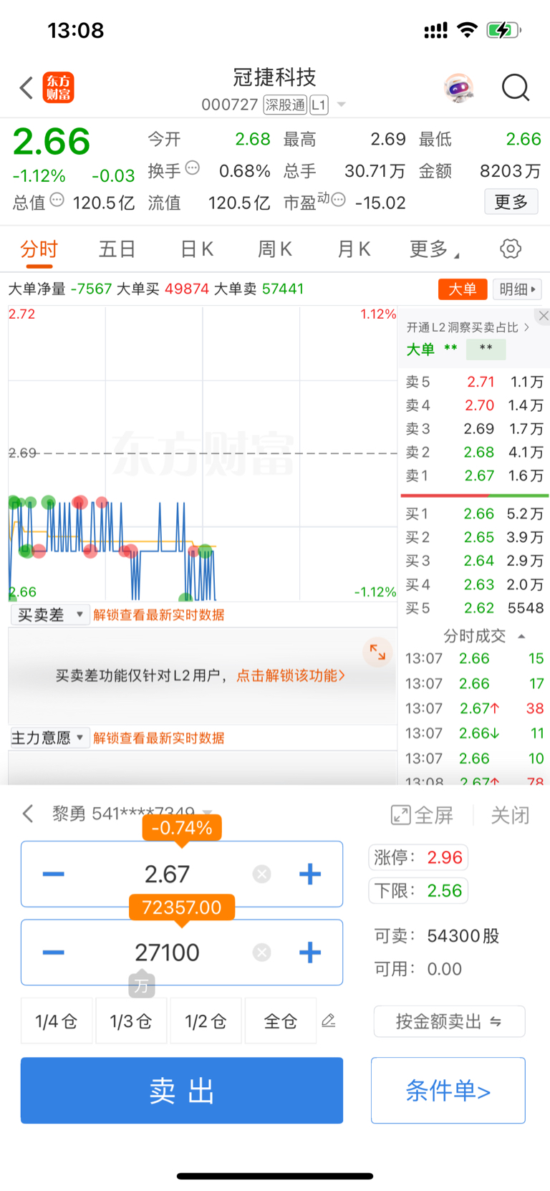Tap the 全屏 fullscreen icon button
Screen dimensions: 550x1191
[x=422, y=815]
